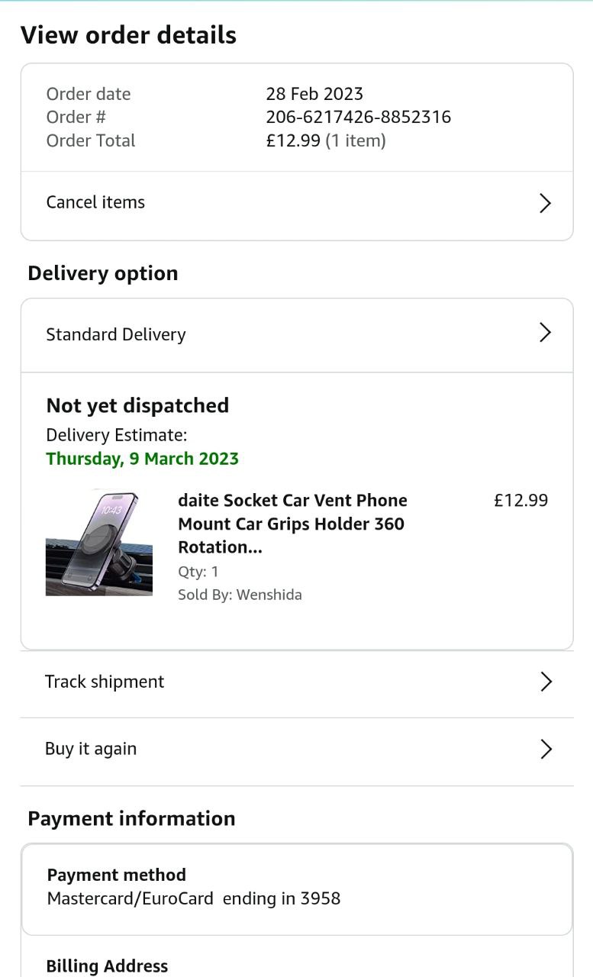
Task: Click the order number 206-6217426-8852316
Action: (358, 117)
